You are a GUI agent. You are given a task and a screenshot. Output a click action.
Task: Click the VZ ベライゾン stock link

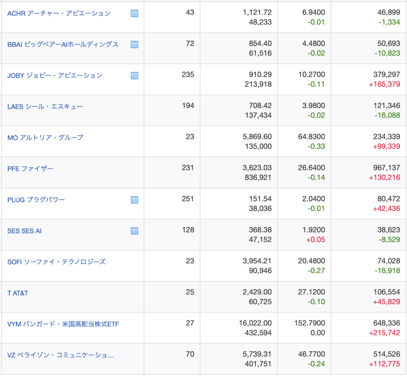(60, 355)
